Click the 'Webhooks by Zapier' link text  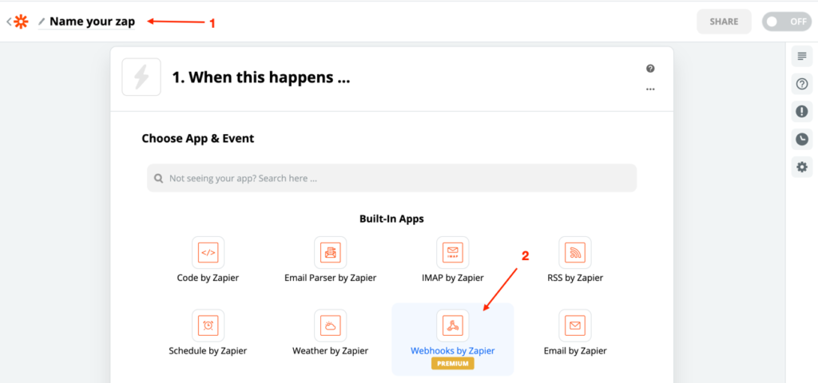click(x=452, y=351)
